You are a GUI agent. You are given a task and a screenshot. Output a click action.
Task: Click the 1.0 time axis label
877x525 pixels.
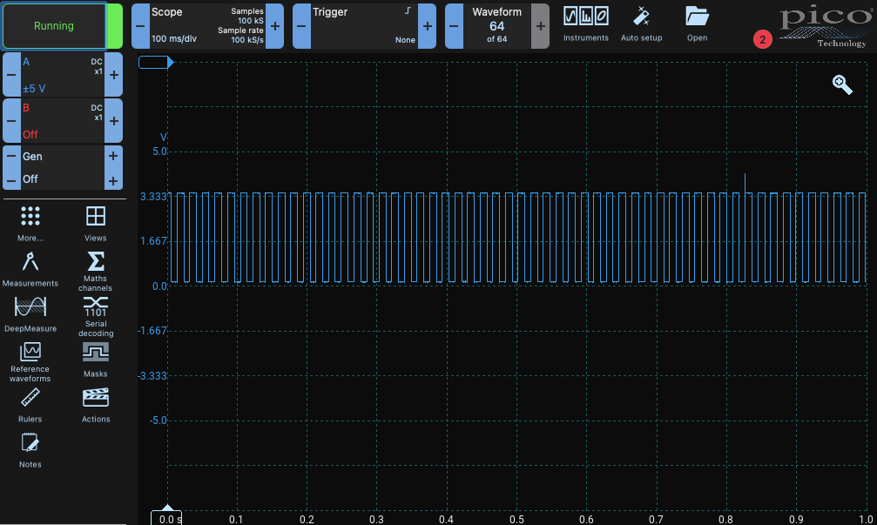(866, 520)
